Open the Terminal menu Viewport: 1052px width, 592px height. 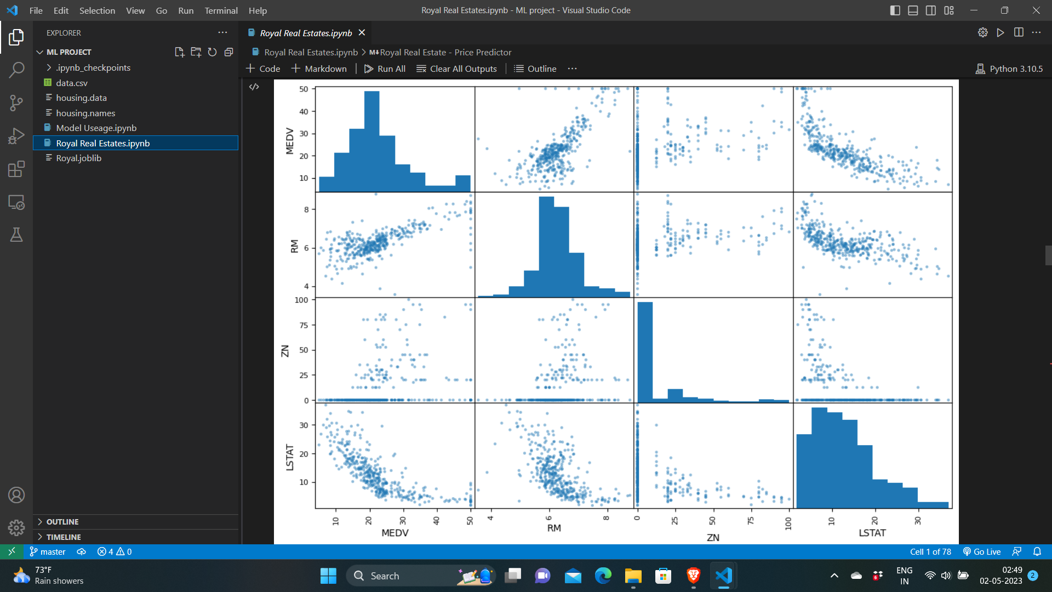(221, 10)
